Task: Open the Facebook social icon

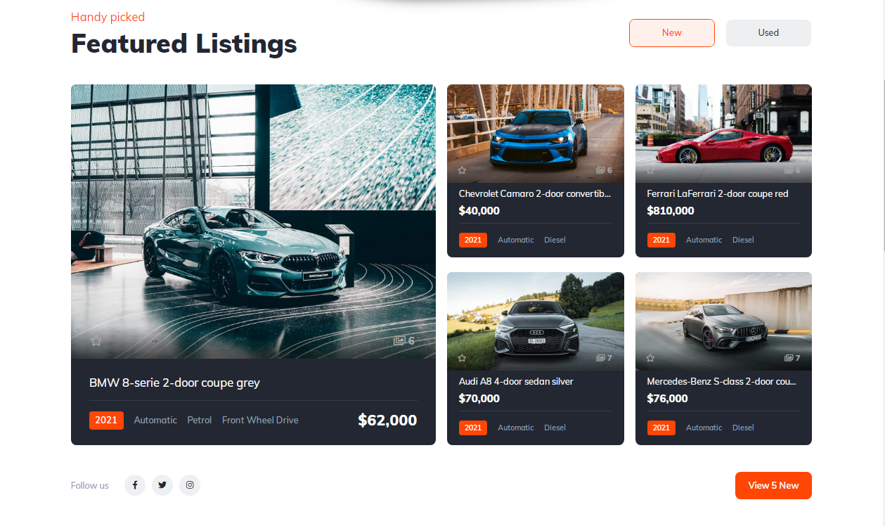Action: pyautogui.click(x=135, y=485)
